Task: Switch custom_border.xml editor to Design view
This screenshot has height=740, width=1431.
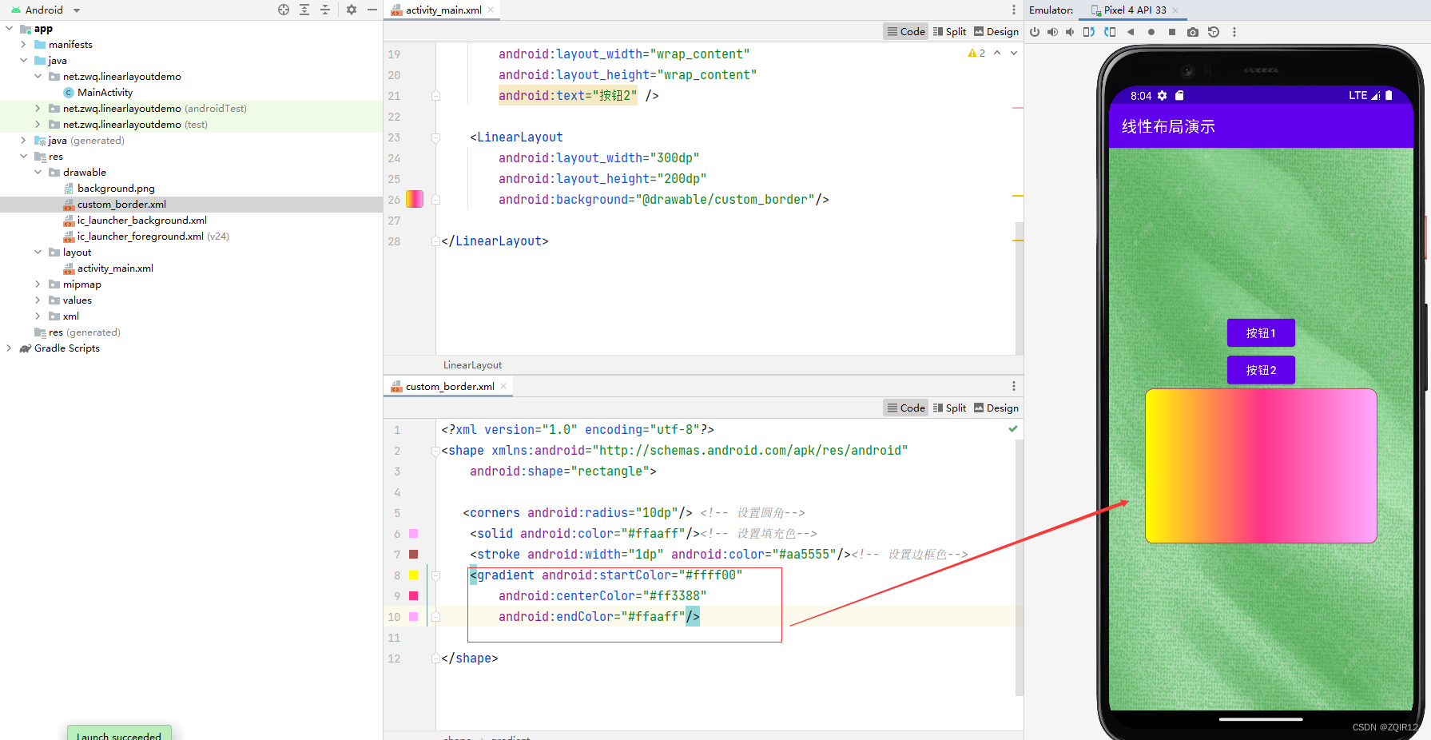Action: click(x=996, y=408)
